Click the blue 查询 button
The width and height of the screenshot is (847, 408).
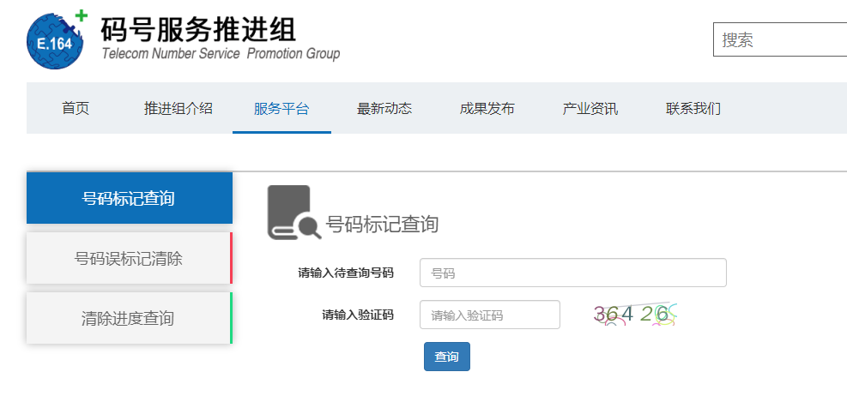[x=447, y=357]
